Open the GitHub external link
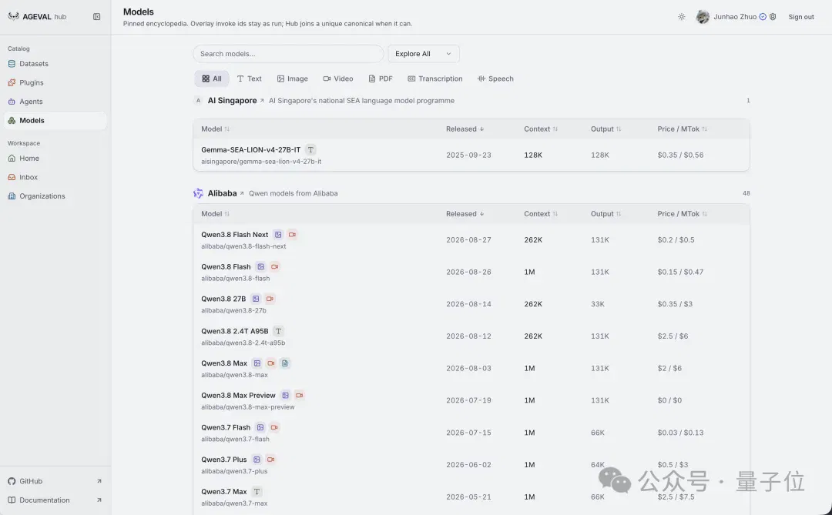 click(55, 481)
